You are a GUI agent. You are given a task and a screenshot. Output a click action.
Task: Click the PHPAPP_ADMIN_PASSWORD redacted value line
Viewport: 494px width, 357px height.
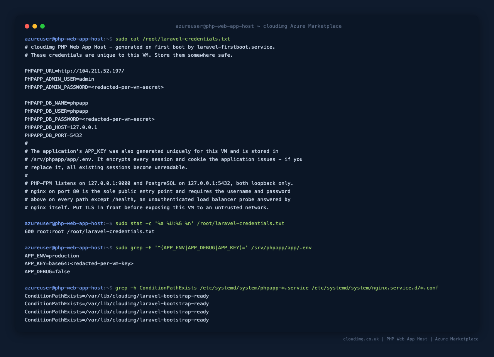click(94, 87)
